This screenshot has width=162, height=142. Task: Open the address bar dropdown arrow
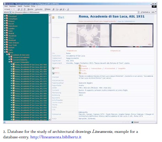[138, 12]
